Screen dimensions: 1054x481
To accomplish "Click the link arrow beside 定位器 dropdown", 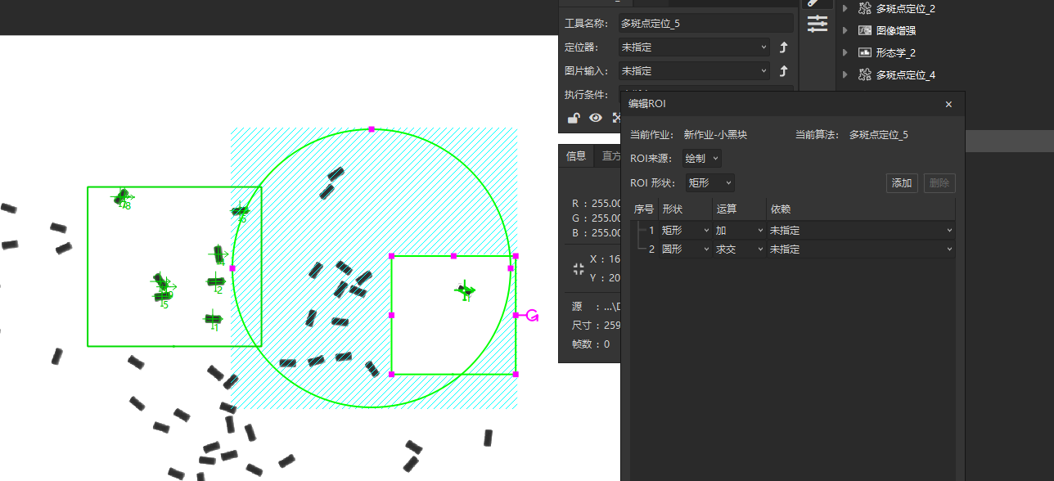I will pos(783,47).
